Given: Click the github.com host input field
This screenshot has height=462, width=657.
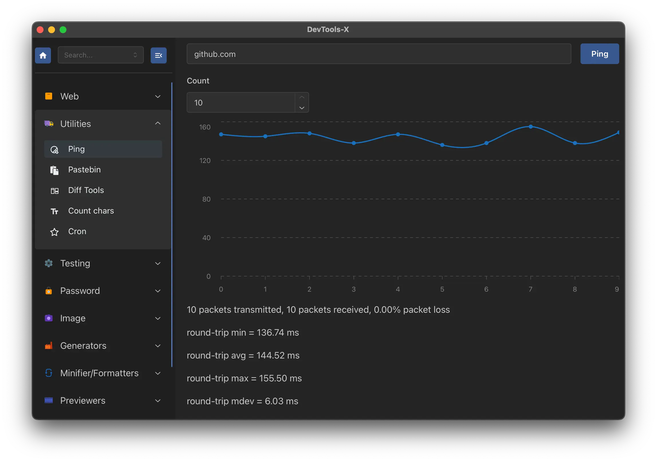Looking at the screenshot, I should 379,54.
